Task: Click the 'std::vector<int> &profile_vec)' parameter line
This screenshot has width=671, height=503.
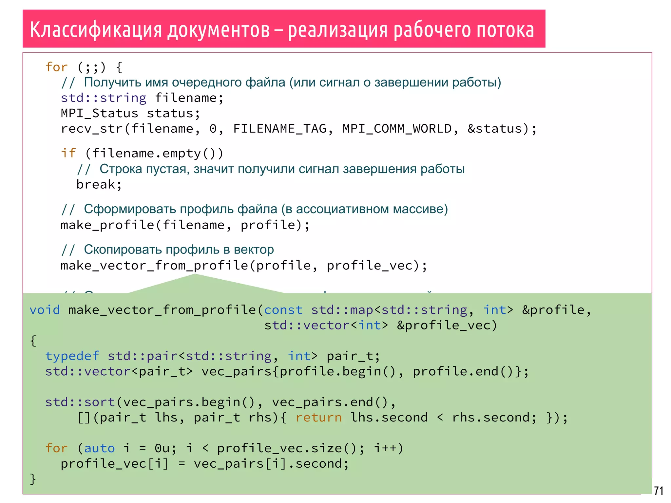Action: 381,325
